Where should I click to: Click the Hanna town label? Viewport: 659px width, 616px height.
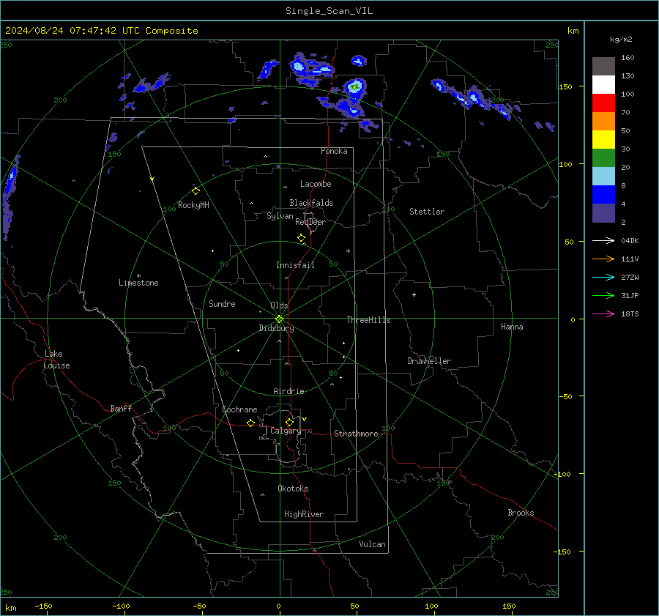[512, 327]
